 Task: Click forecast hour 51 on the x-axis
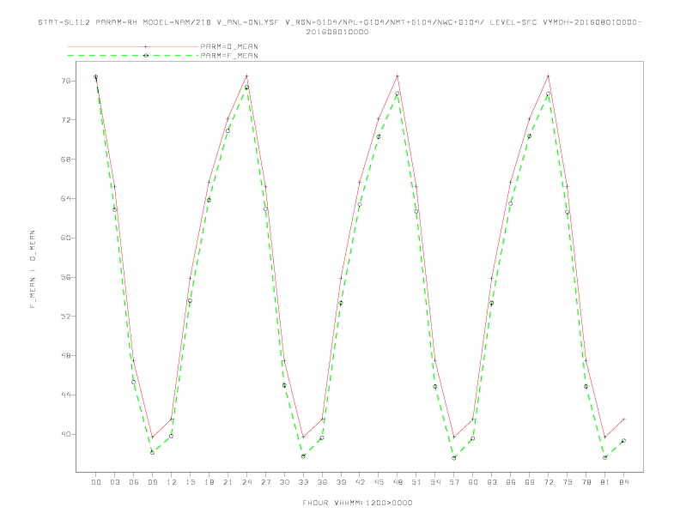coord(416,482)
